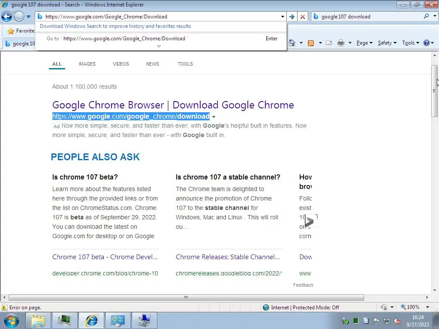Open the Favorites star button

pos(21,31)
